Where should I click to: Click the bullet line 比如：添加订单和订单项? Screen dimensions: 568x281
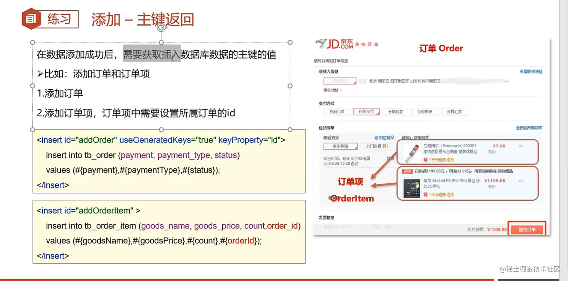[x=94, y=74]
